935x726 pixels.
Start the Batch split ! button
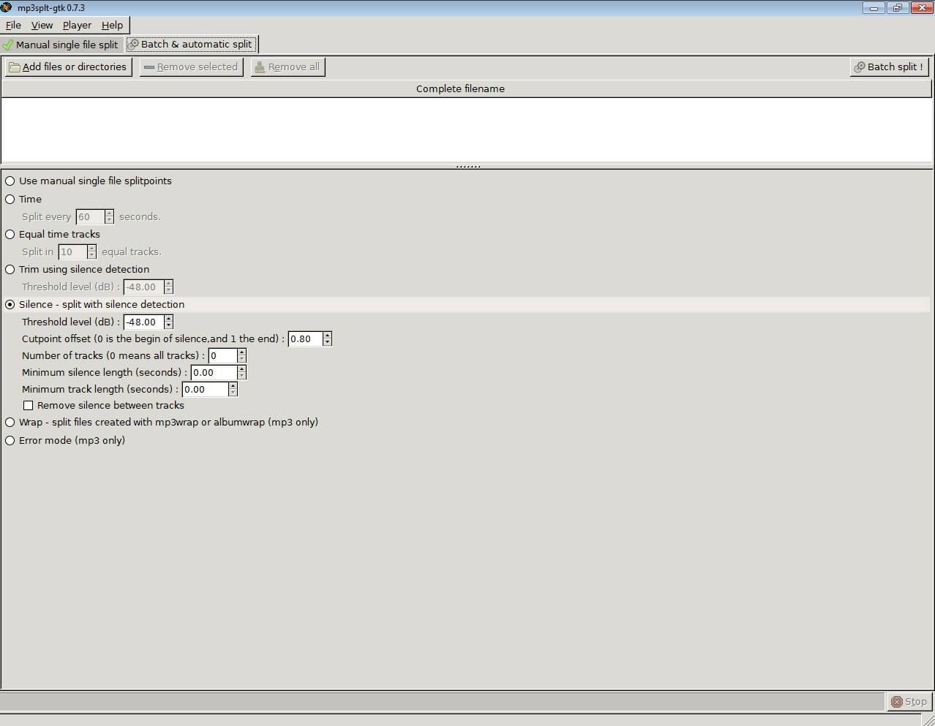point(889,67)
